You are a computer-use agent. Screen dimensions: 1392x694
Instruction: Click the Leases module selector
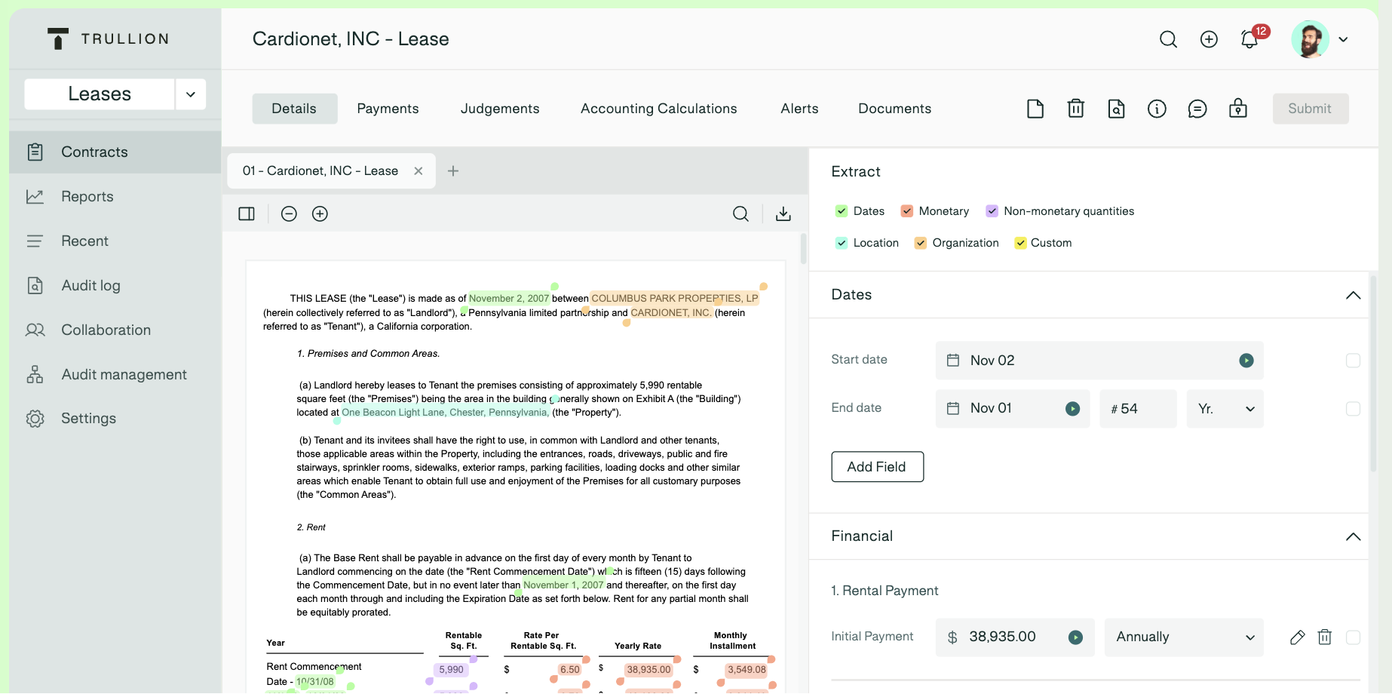point(100,94)
